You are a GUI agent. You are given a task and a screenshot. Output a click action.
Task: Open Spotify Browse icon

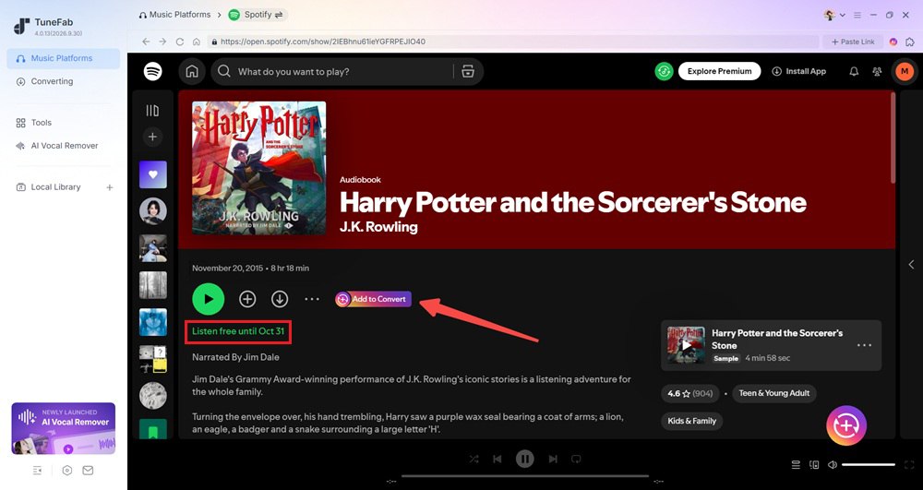(468, 71)
